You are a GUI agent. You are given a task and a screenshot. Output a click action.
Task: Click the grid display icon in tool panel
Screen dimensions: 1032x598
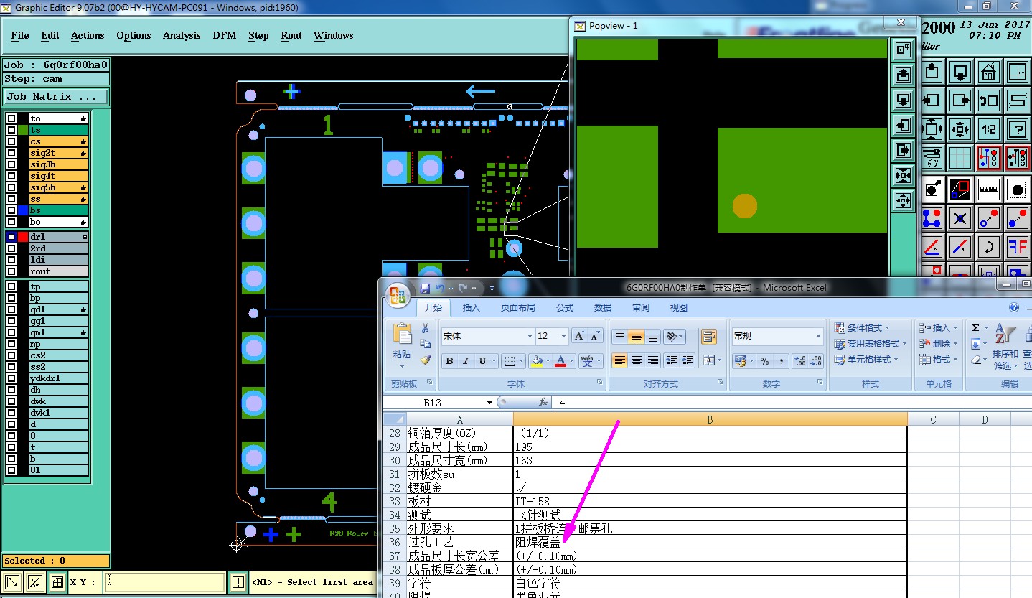[960, 157]
